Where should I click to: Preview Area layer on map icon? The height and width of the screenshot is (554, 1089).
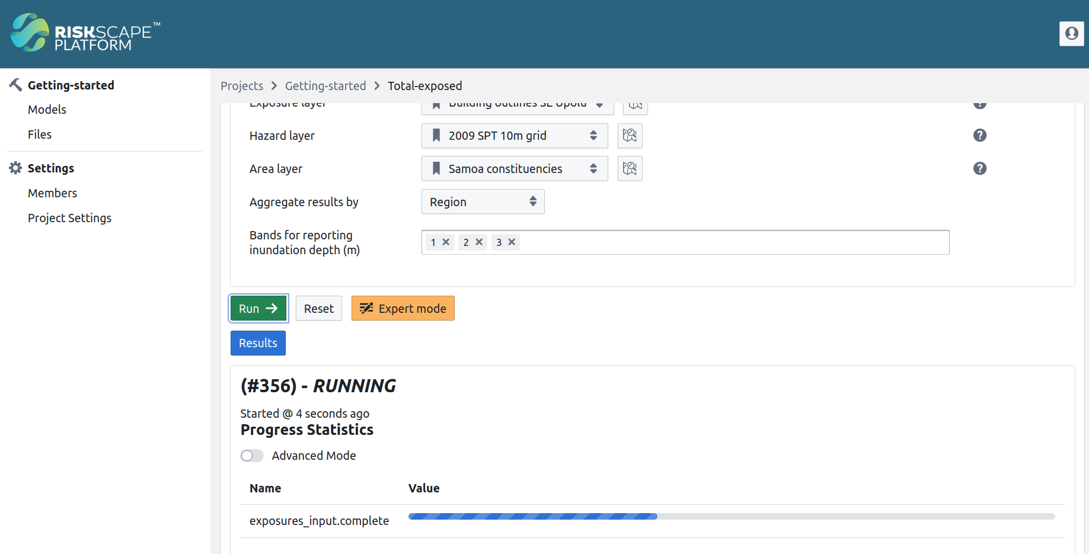click(630, 169)
